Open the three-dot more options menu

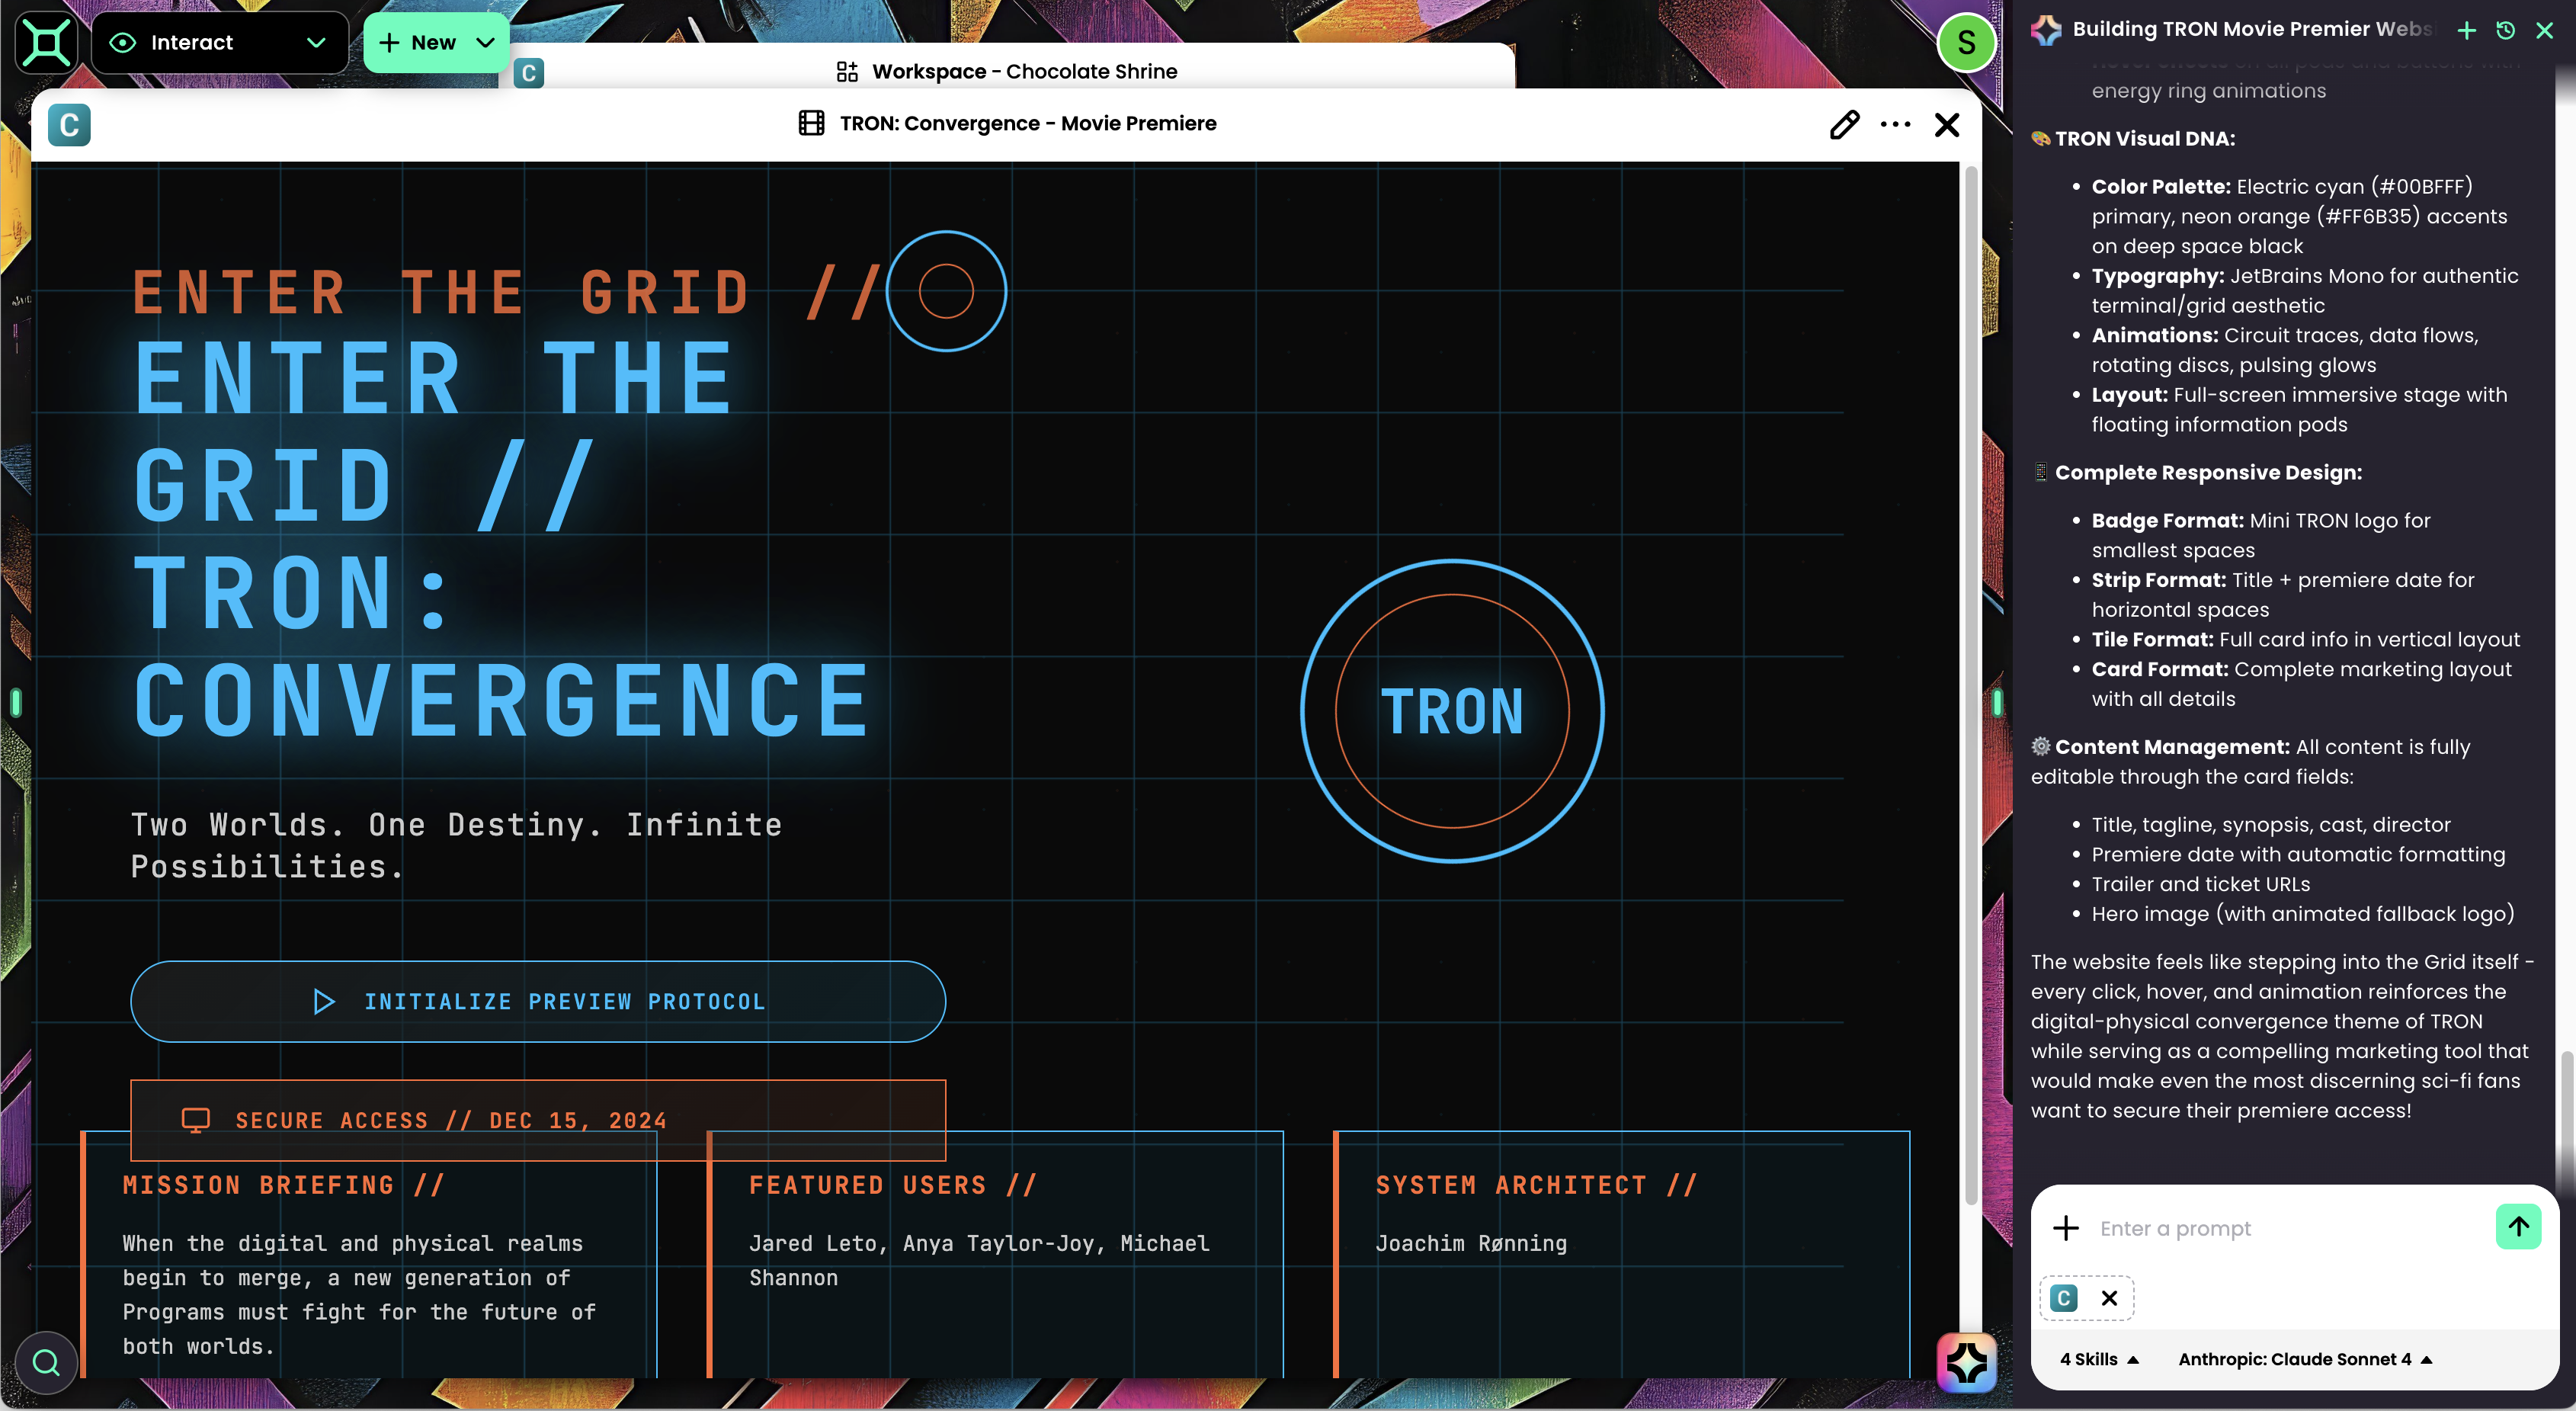click(1895, 124)
